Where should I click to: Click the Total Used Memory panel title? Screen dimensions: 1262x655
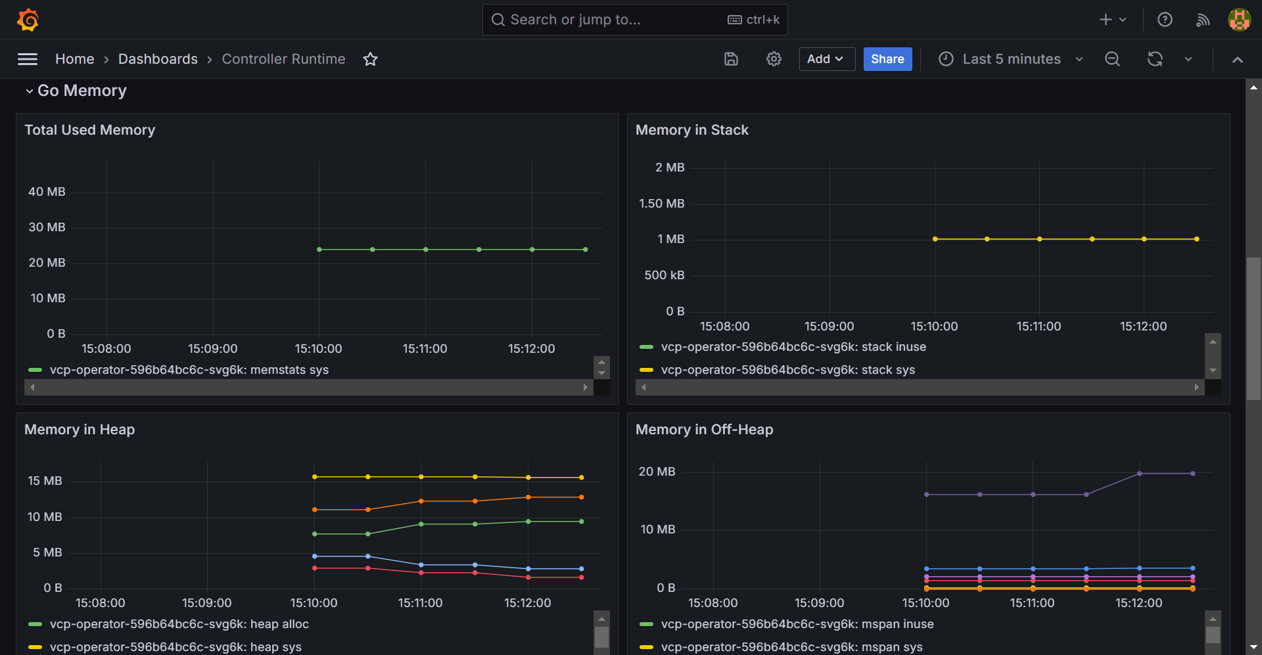point(90,130)
